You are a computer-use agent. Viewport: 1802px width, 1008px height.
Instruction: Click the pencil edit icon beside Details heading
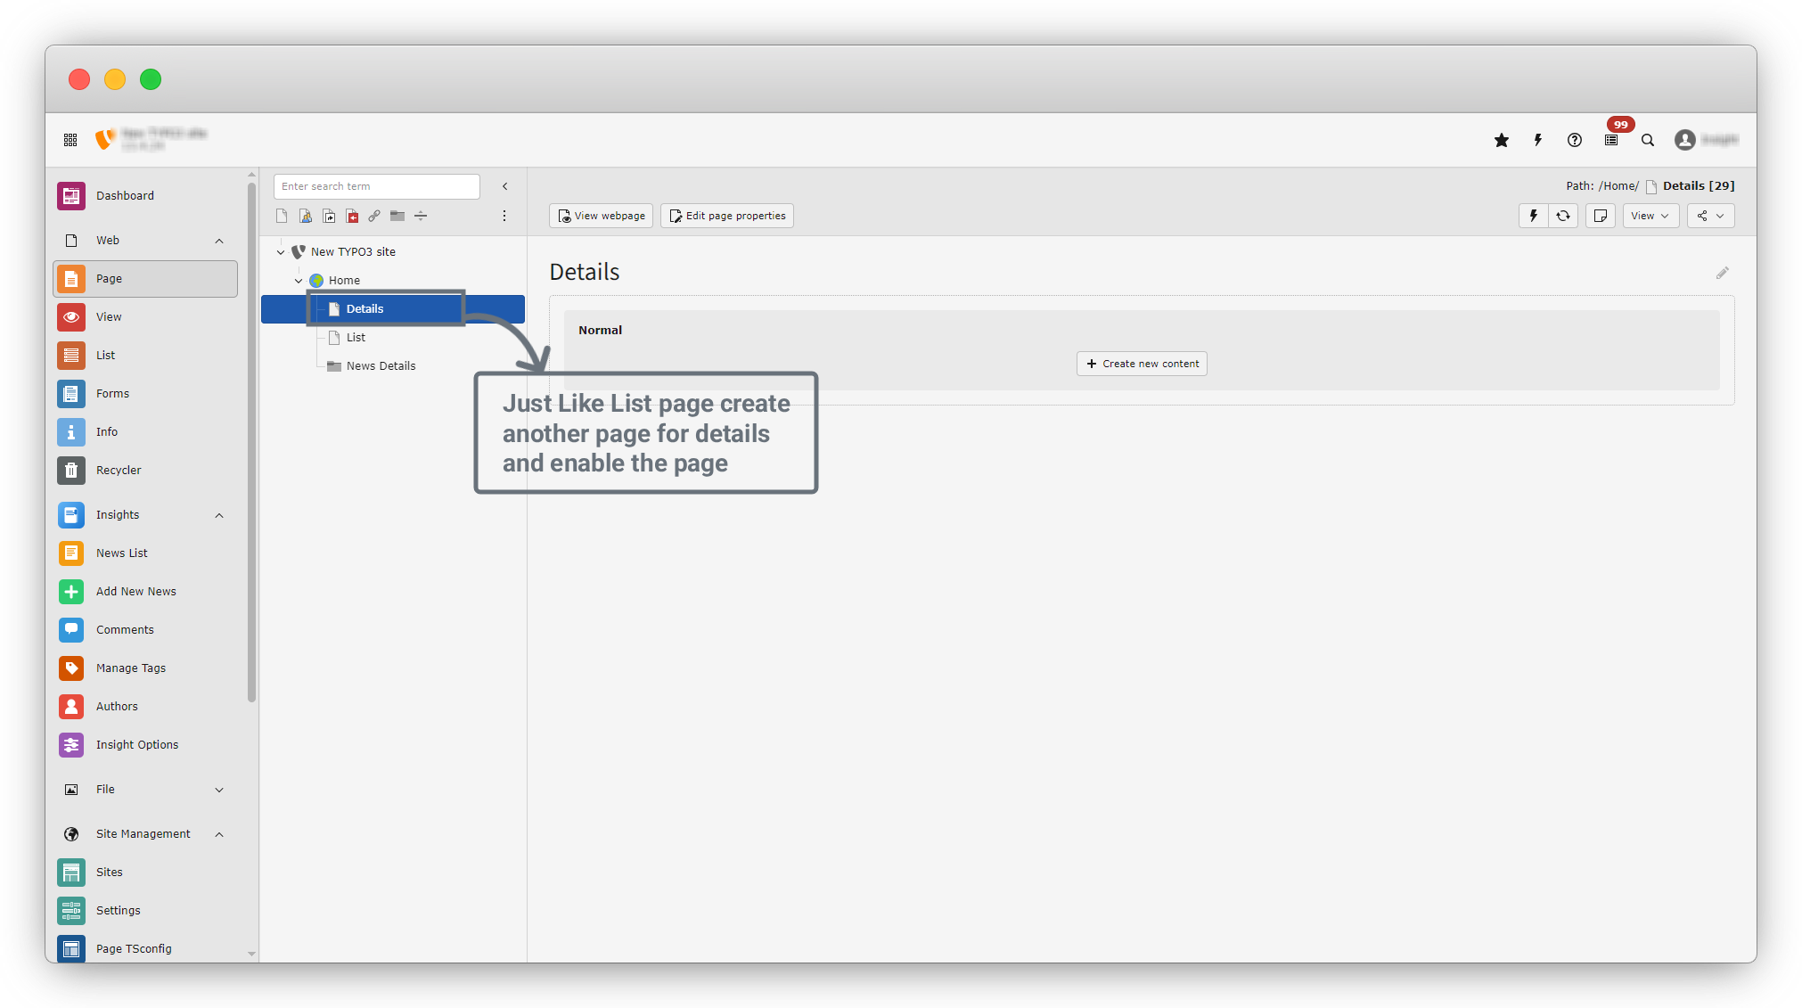click(x=1722, y=274)
